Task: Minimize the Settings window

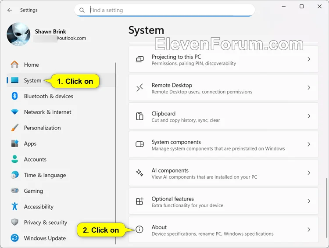Action: (x=284, y=7)
